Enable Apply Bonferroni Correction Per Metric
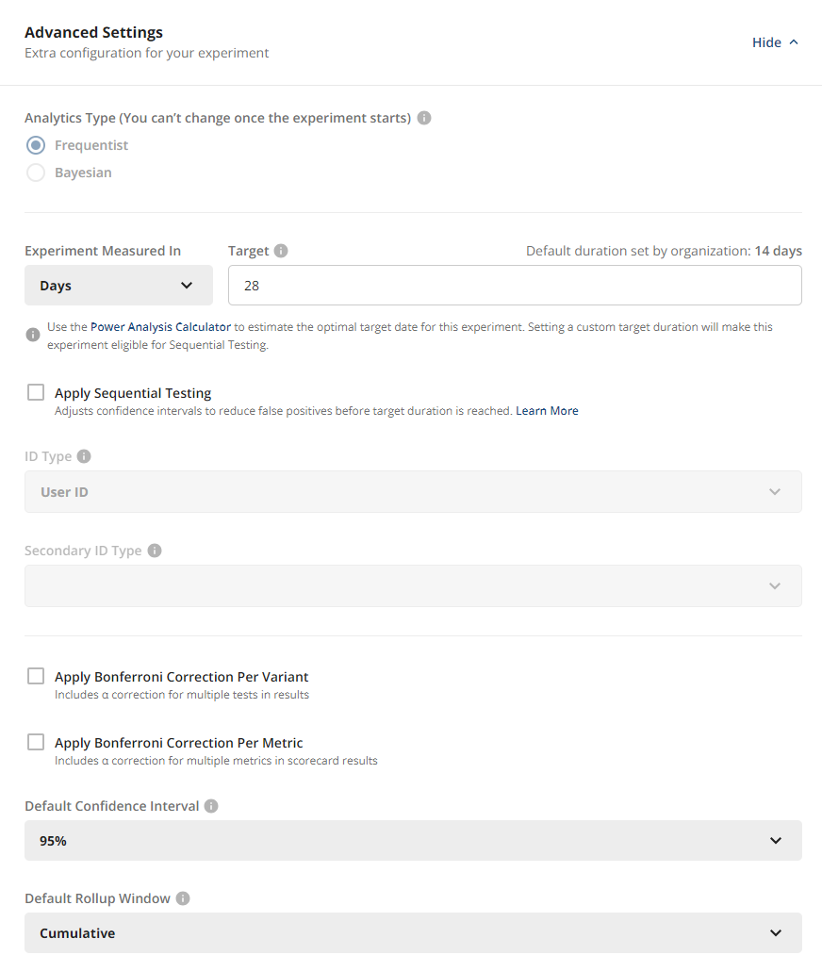Viewport: 822px width, 971px height. pos(35,742)
